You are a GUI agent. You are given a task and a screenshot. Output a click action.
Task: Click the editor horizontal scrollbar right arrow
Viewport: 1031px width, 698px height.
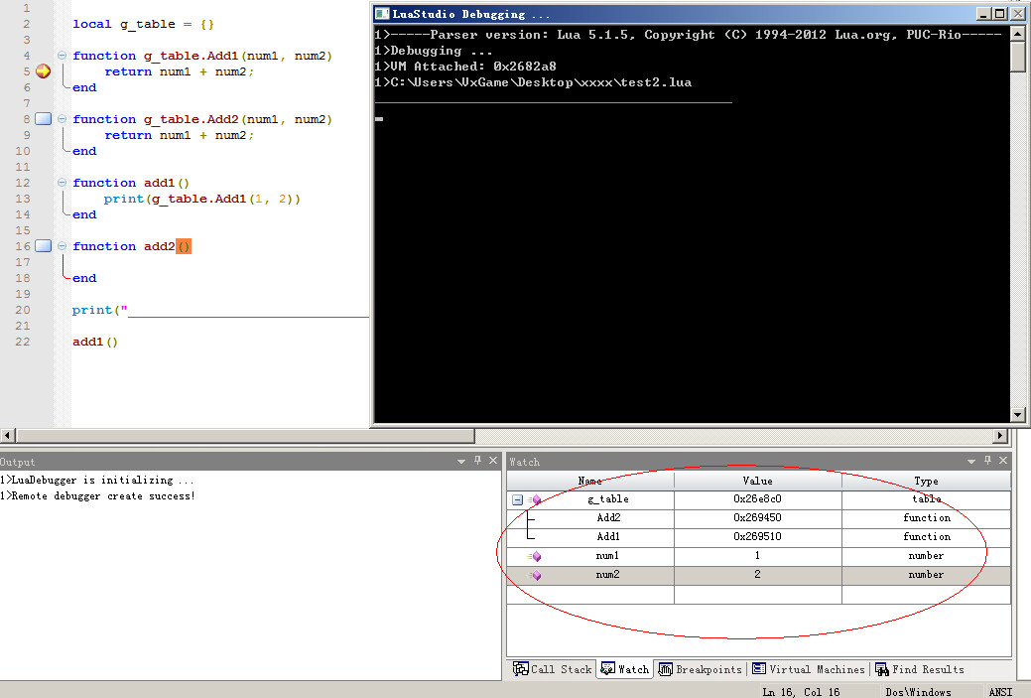1000,435
